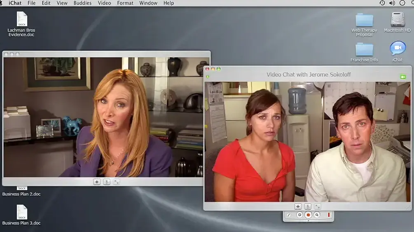Close the Jerome Sokoloff video chat window
This screenshot has width=414, height=232.
(x=207, y=69)
